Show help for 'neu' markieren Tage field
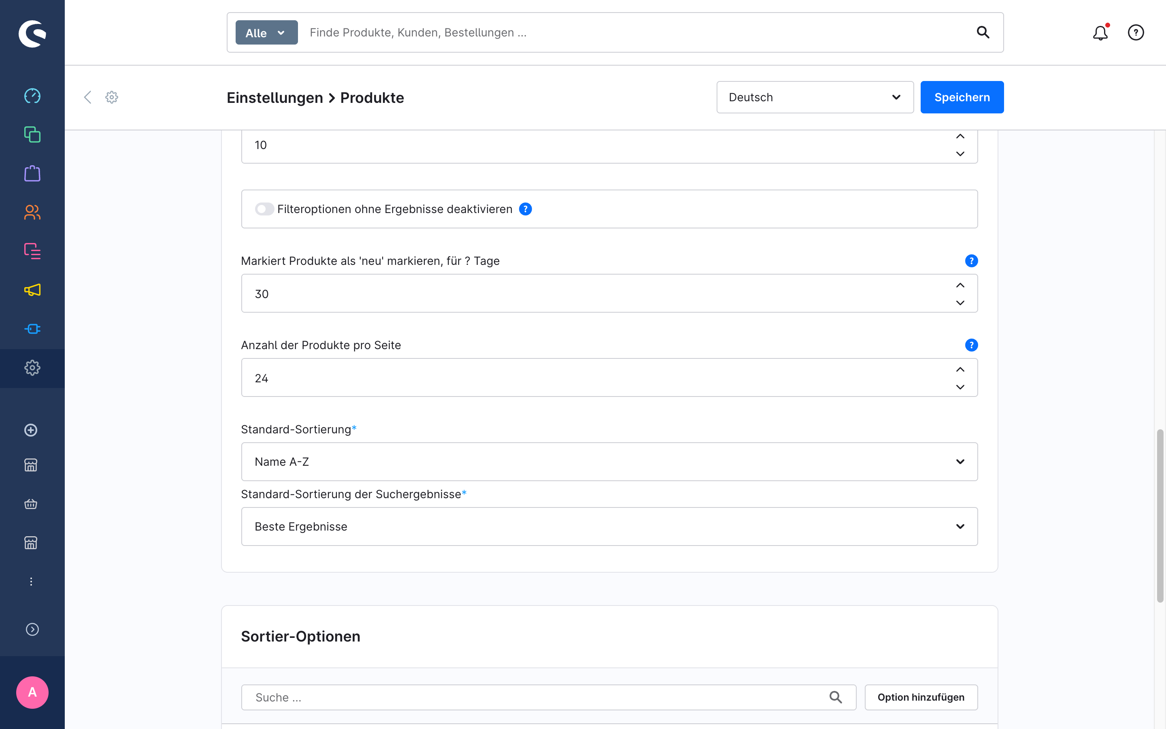The width and height of the screenshot is (1166, 729). click(x=971, y=261)
